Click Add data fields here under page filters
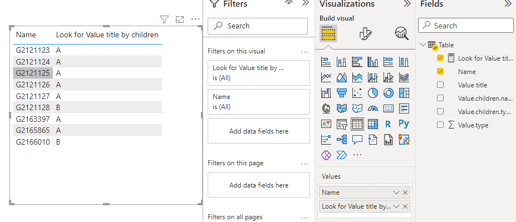This screenshot has width=516, height=222. coord(259,185)
